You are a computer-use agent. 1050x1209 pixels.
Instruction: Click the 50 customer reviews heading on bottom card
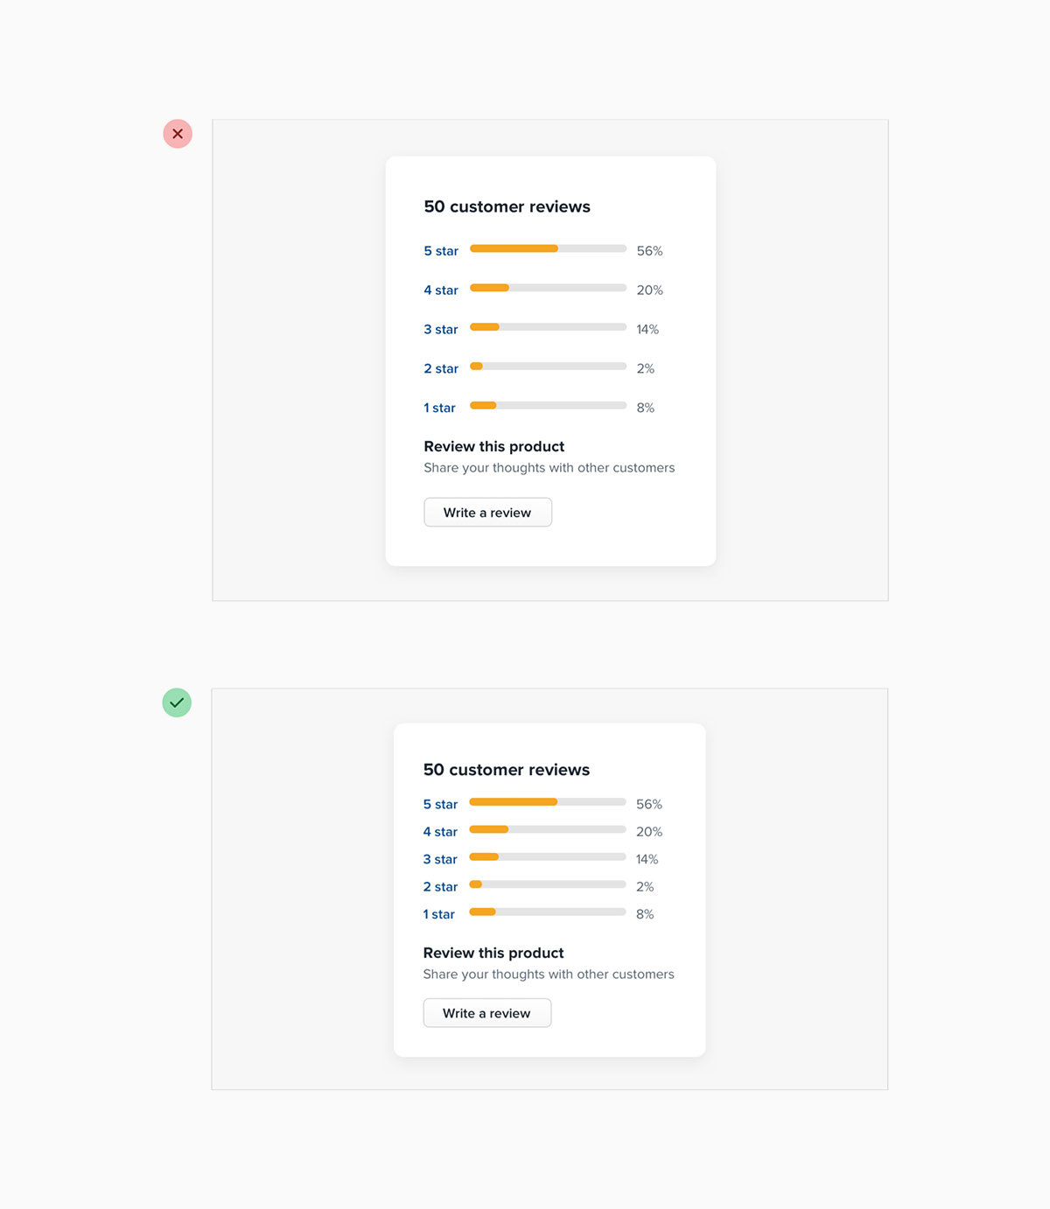point(506,770)
